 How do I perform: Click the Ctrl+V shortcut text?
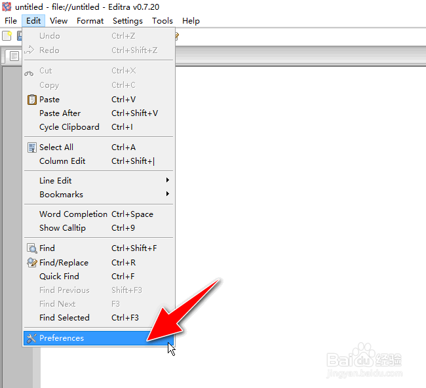[124, 100]
